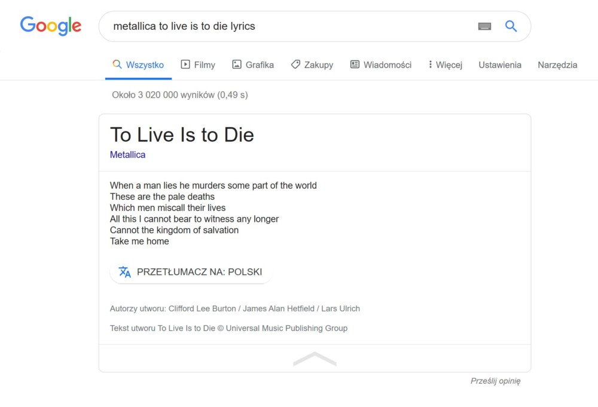Click lyric line 'When a man lies he murders'

tap(213, 186)
